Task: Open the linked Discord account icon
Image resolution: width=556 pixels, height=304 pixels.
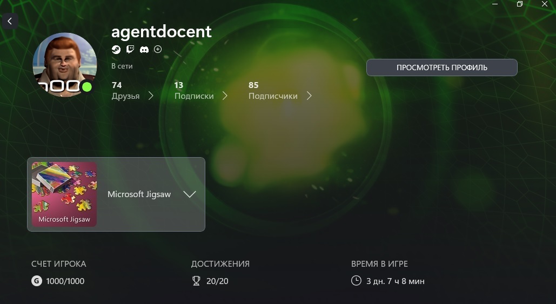Action: [144, 49]
